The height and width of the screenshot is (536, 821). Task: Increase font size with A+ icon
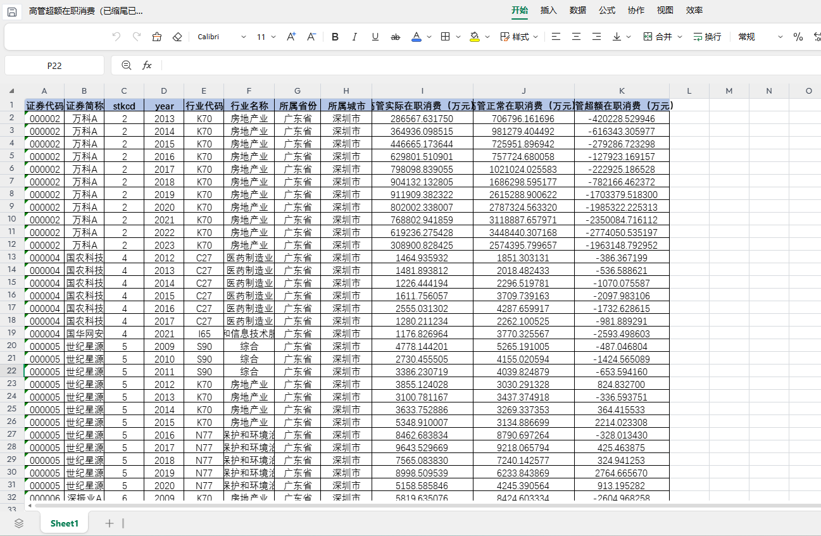click(291, 37)
